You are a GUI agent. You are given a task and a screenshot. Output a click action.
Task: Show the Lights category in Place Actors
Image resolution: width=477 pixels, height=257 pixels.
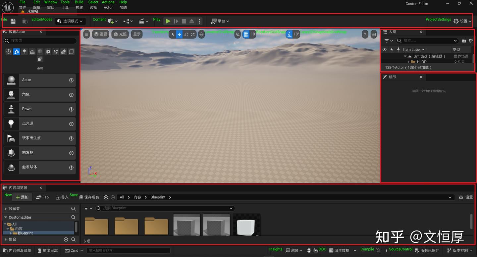pyautogui.click(x=24, y=52)
